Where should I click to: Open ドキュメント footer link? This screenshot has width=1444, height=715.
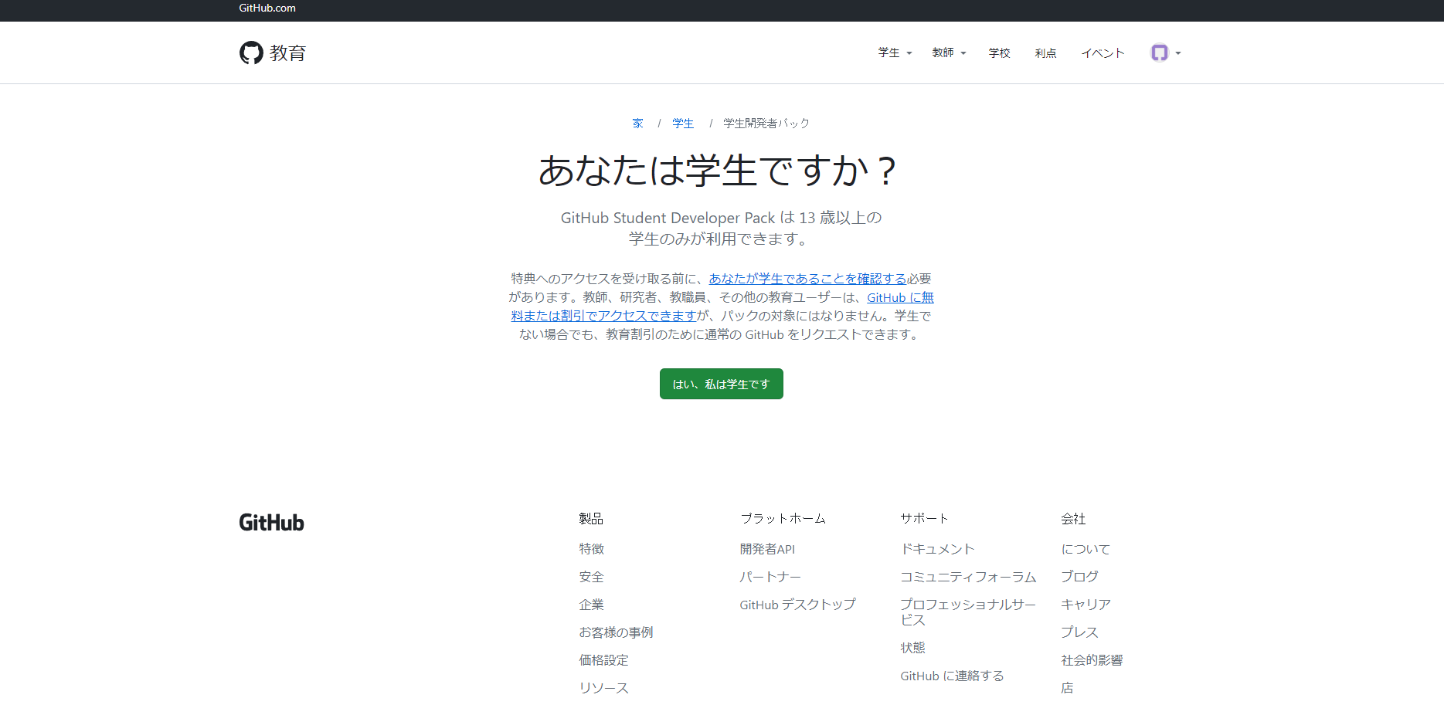(937, 549)
